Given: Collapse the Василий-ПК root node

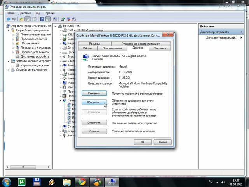Looking at the screenshot, I should (55, 26).
